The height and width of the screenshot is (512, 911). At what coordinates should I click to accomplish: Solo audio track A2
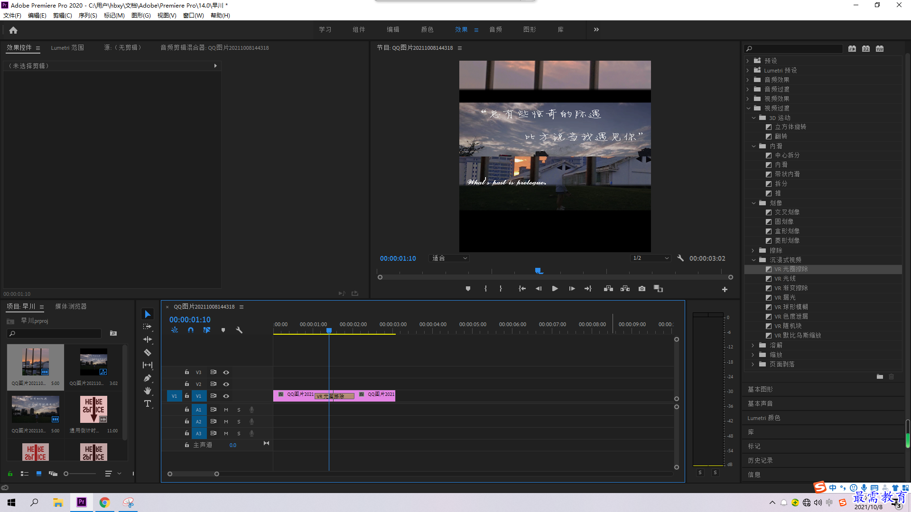tap(239, 421)
